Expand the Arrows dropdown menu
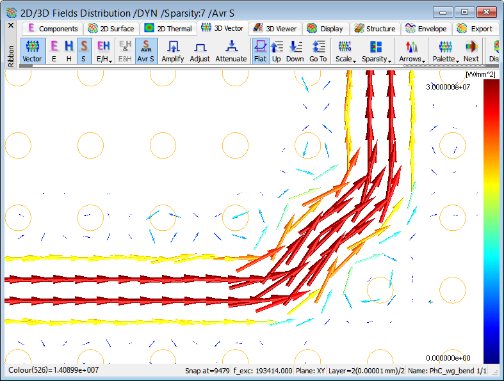Screen dimensions: 504x381 tap(412, 51)
